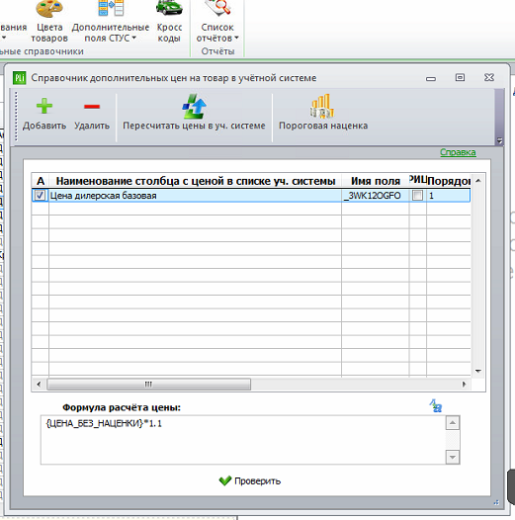Click the table scroll down arrow
The image size is (515, 520).
pyautogui.click(x=478, y=371)
